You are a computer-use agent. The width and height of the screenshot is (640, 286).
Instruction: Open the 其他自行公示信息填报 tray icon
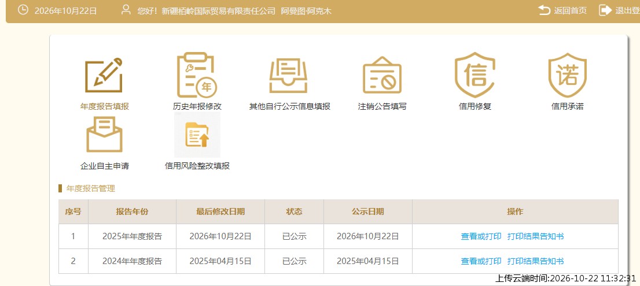[x=289, y=75]
